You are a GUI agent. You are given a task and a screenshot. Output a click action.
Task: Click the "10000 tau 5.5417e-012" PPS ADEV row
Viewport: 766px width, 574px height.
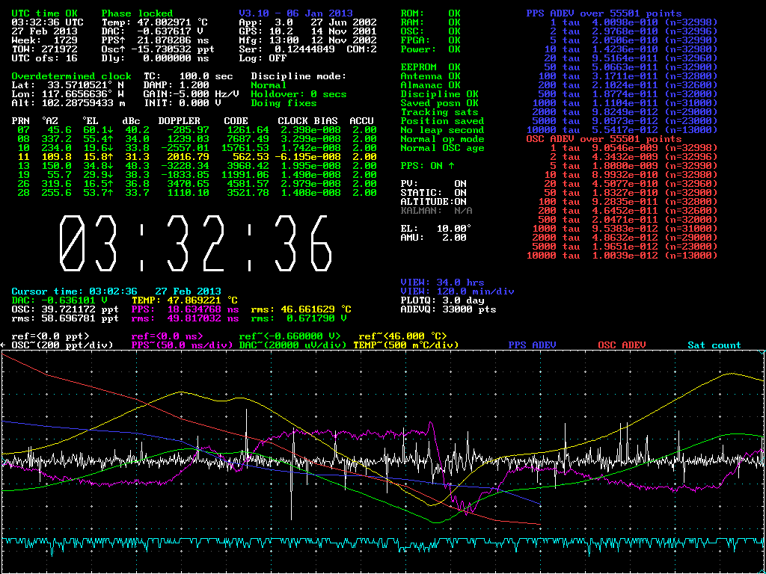[622, 130]
